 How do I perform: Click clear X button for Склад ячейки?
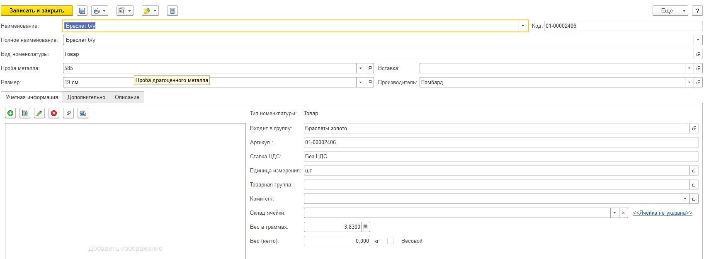coord(623,213)
